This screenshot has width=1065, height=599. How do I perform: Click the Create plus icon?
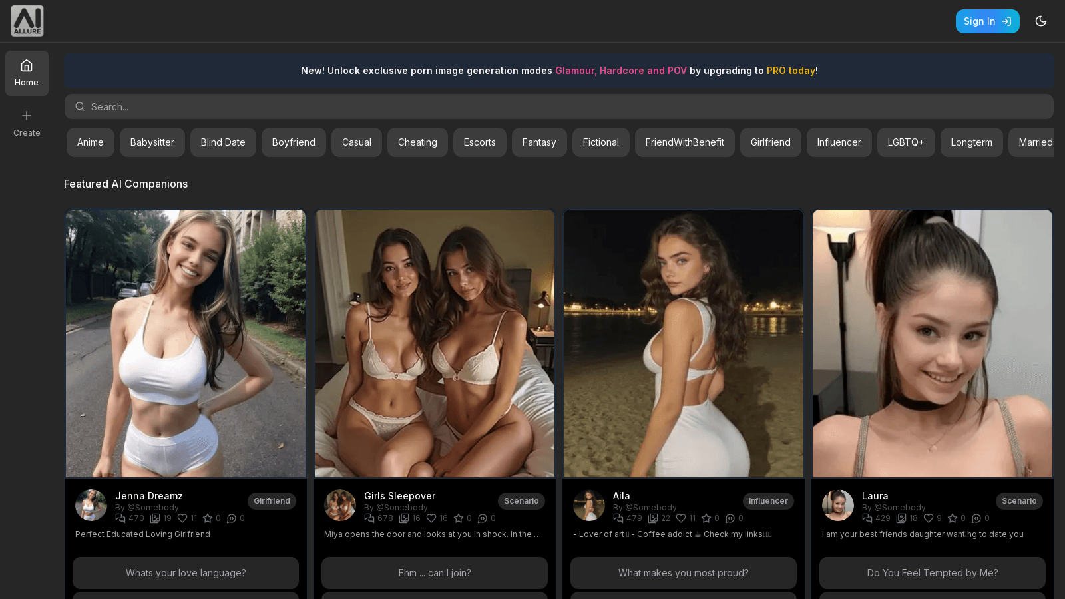(27, 116)
